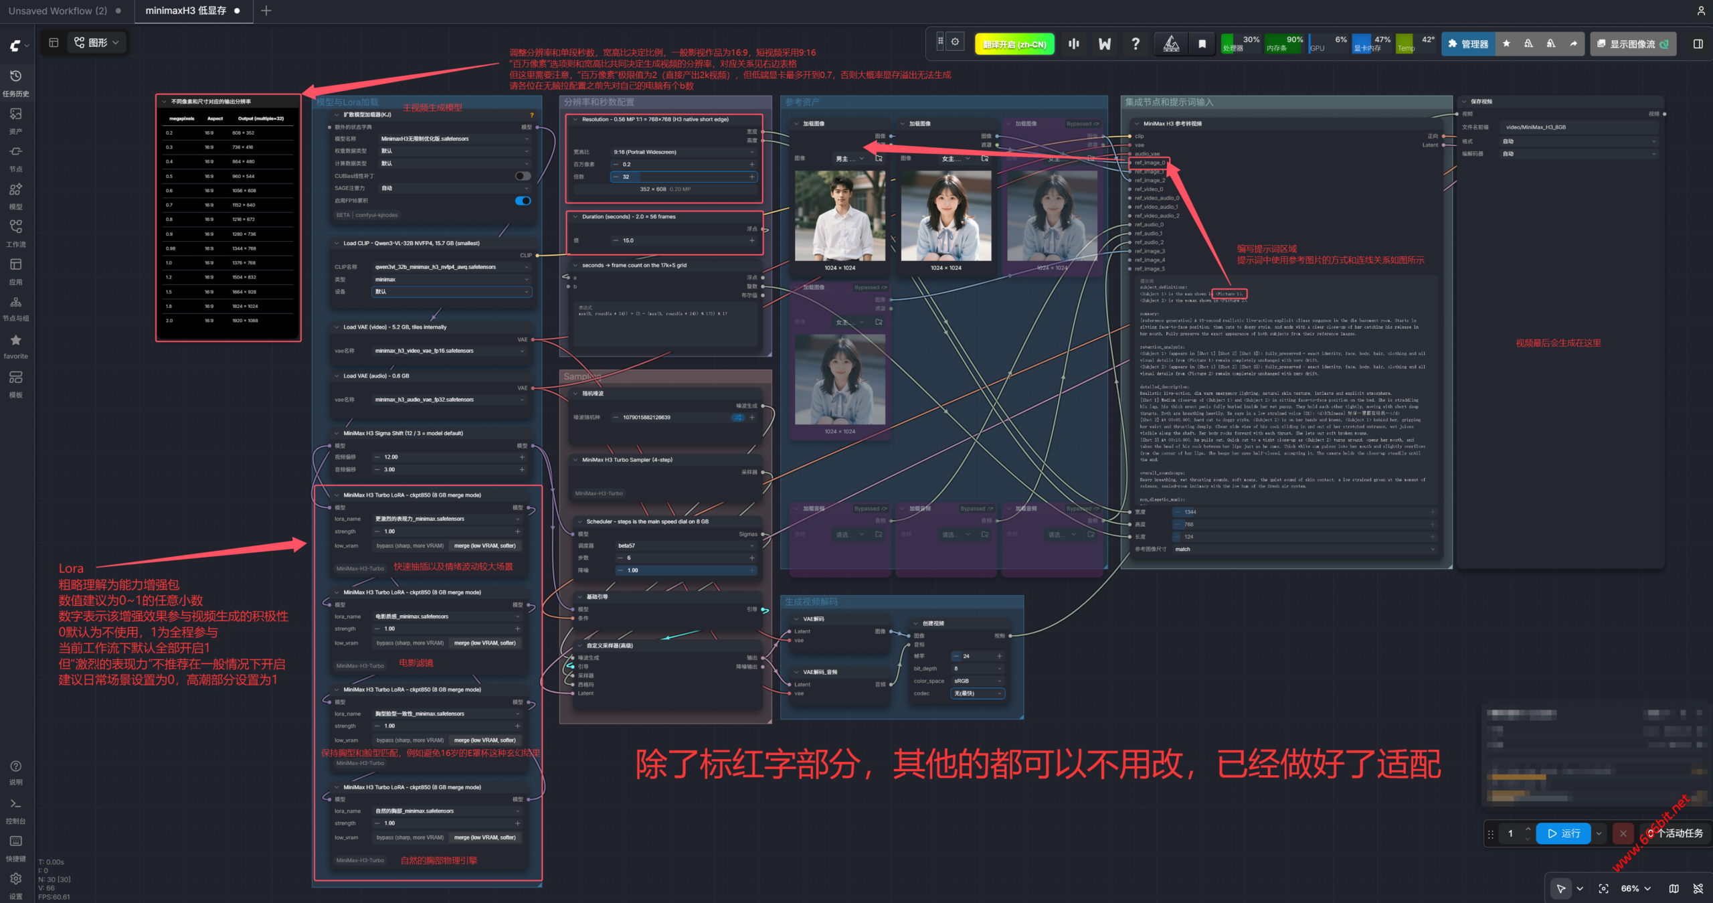Open the 图形 view mode dropdown
The width and height of the screenshot is (1713, 903).
click(97, 42)
